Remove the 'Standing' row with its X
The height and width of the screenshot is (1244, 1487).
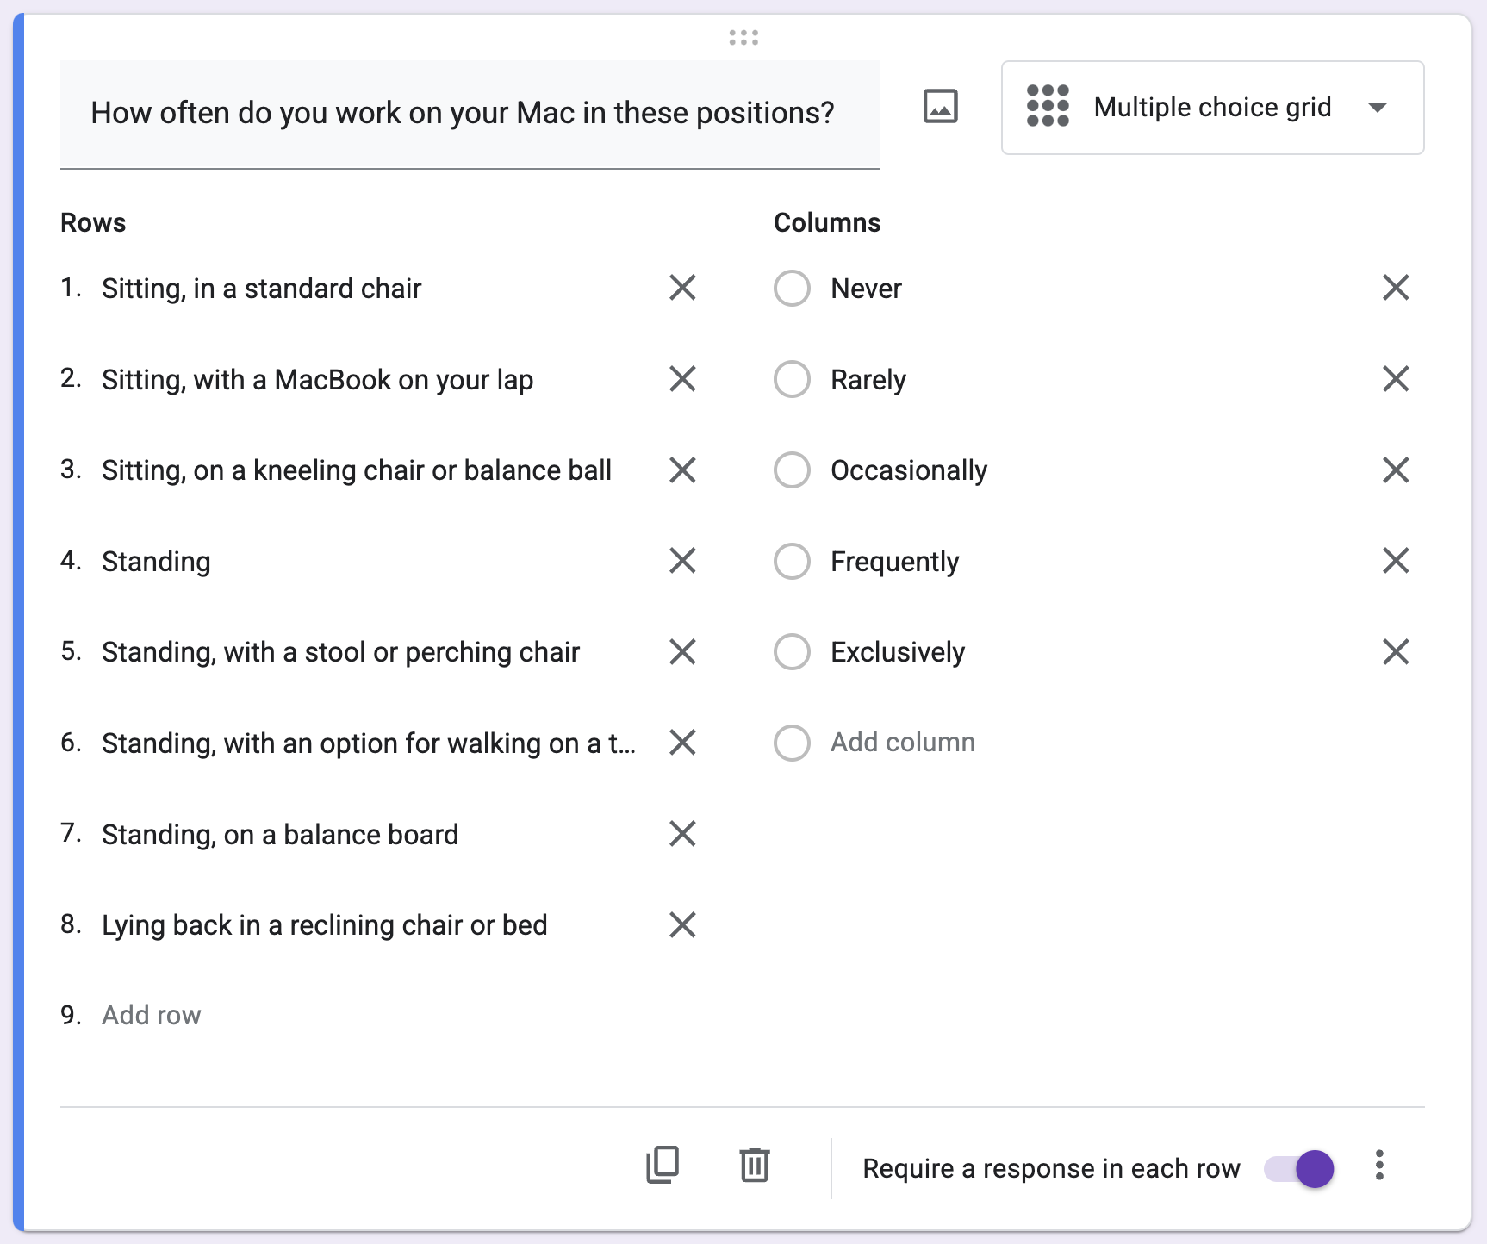682,561
